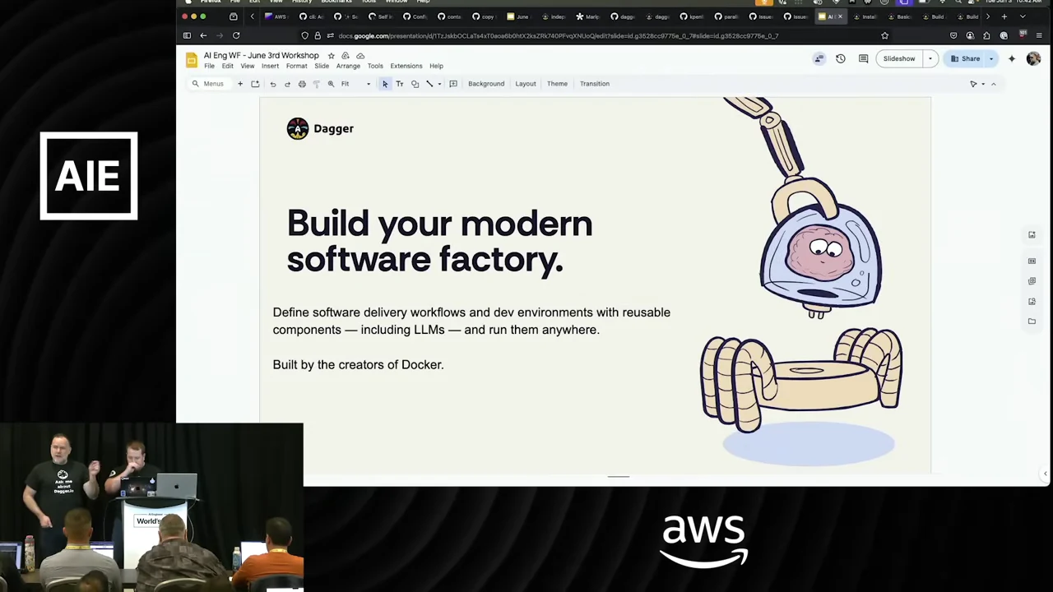Open the File menu in Slides

(x=209, y=66)
